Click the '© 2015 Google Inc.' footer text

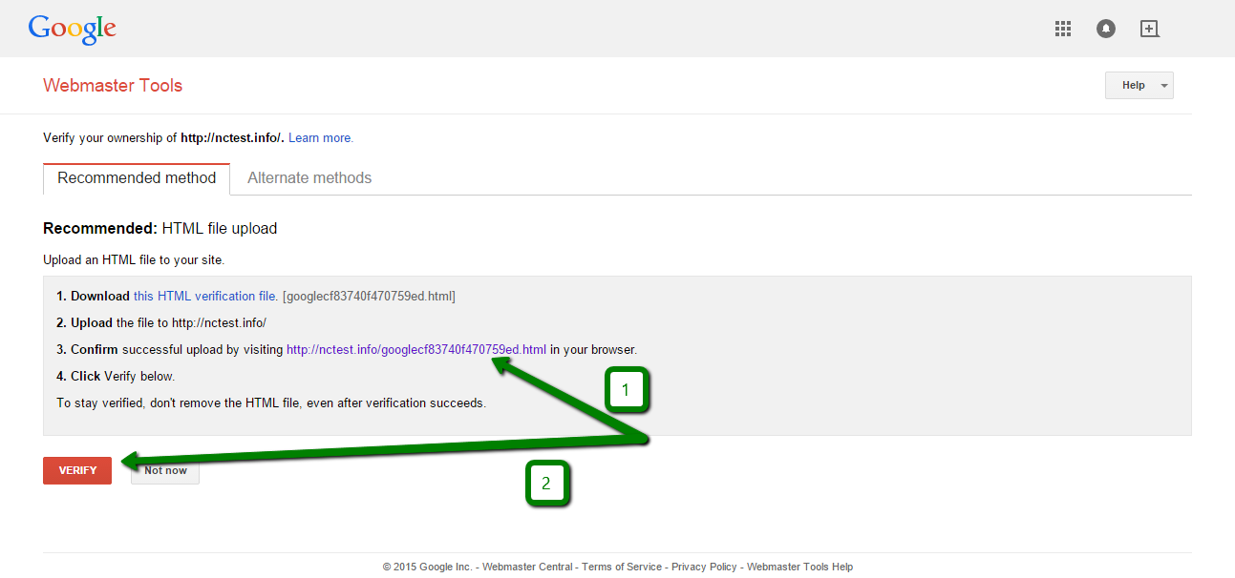pos(428,567)
